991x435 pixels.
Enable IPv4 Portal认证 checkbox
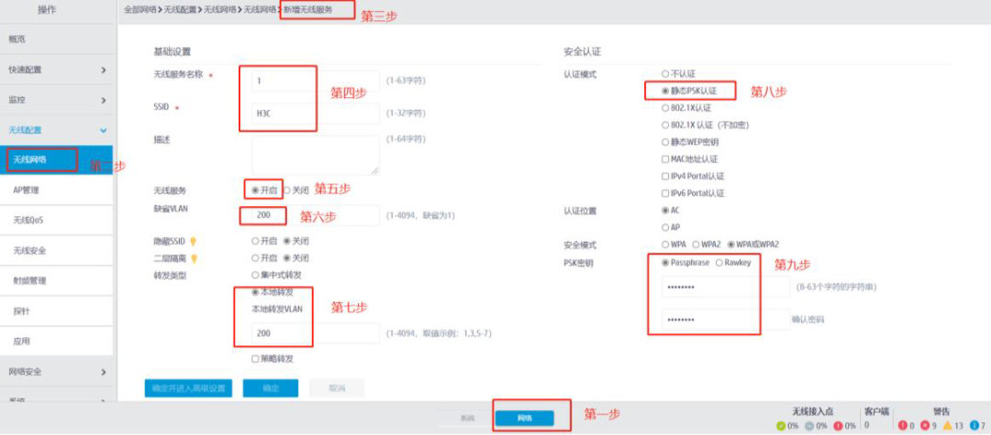[665, 176]
